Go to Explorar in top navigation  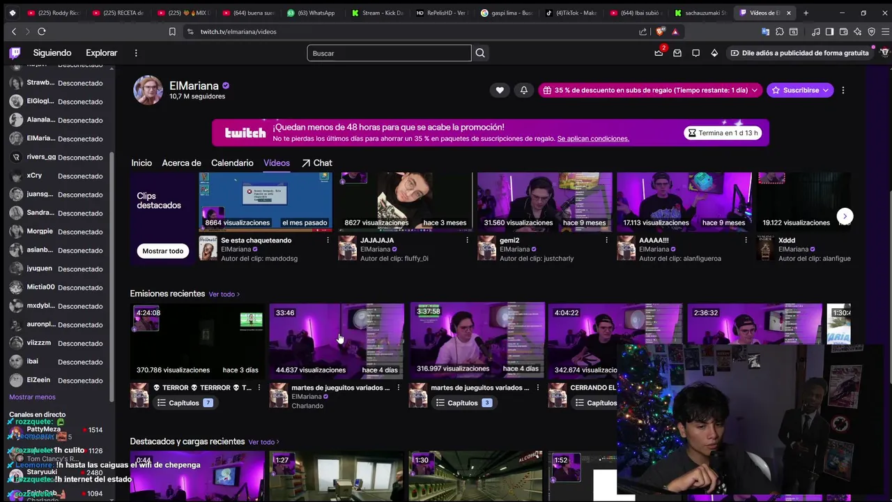102,53
